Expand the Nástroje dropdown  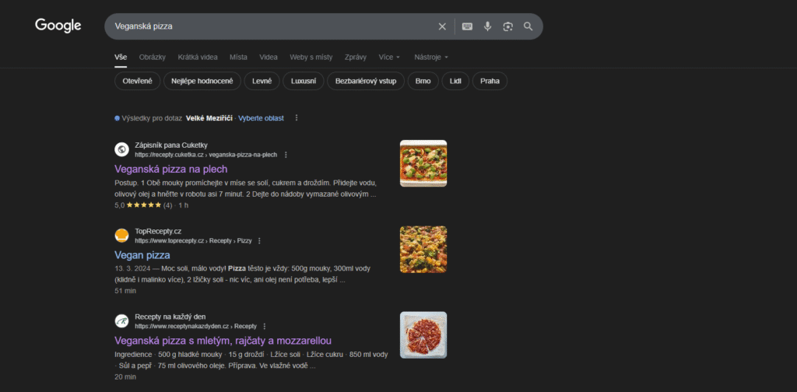[x=431, y=57]
